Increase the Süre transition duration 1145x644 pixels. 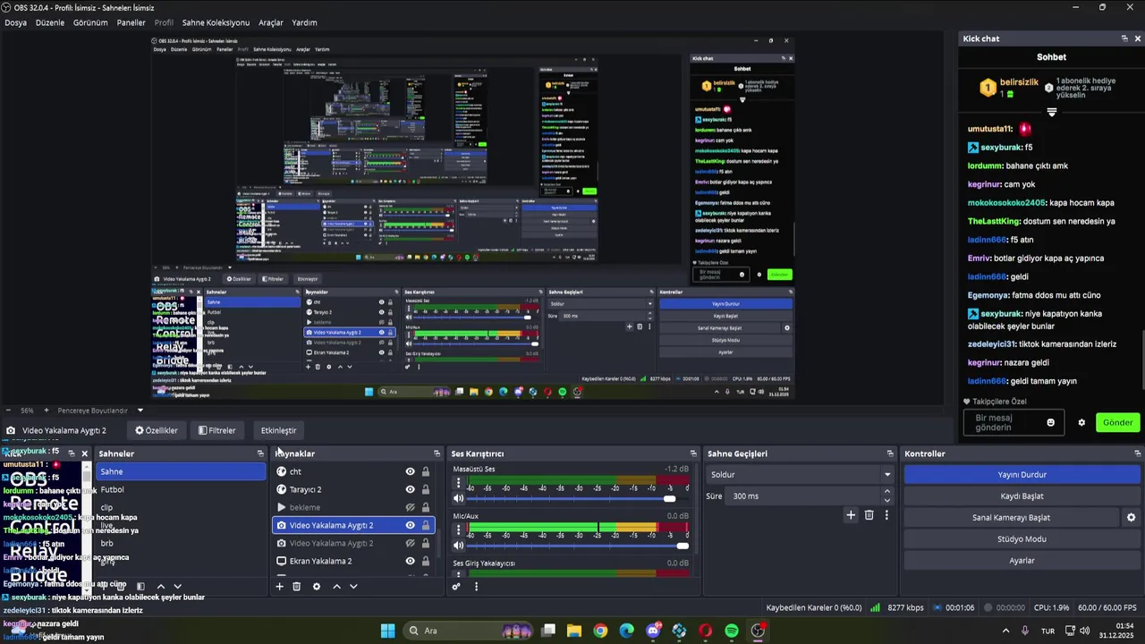(887, 491)
